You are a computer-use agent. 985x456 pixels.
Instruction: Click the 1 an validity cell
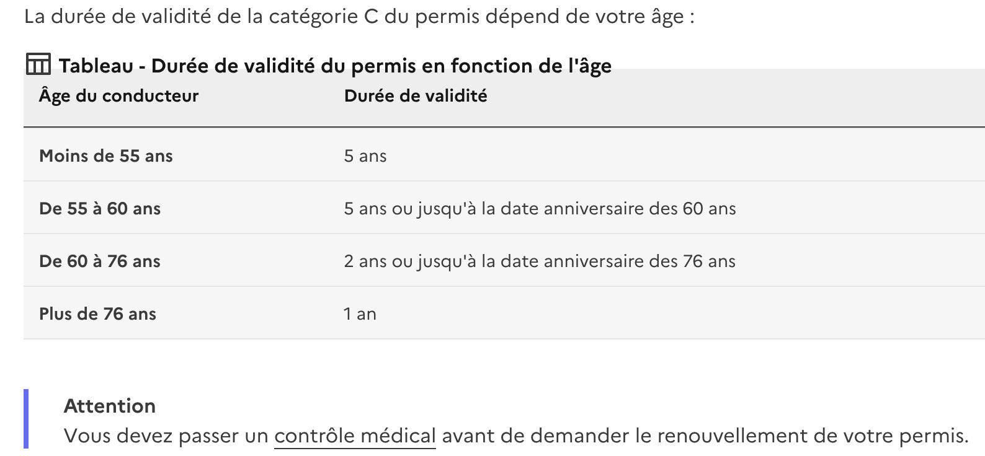360,313
